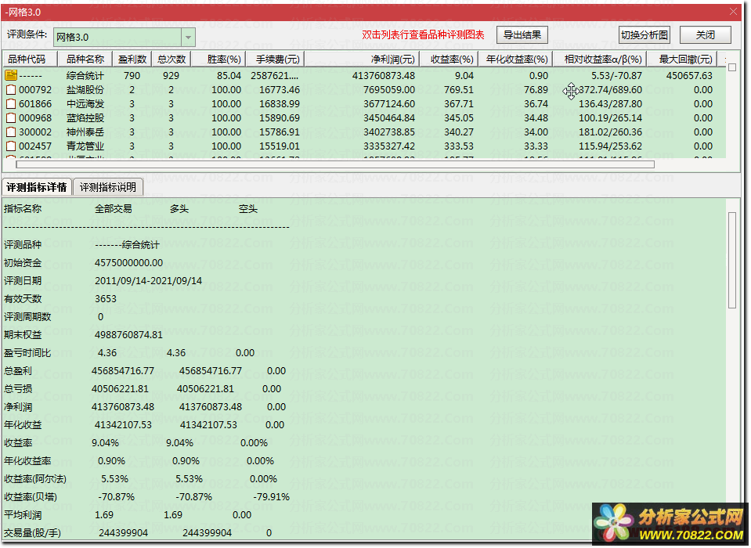
Task: Click the document icon beside code 300002
Action: (11, 132)
